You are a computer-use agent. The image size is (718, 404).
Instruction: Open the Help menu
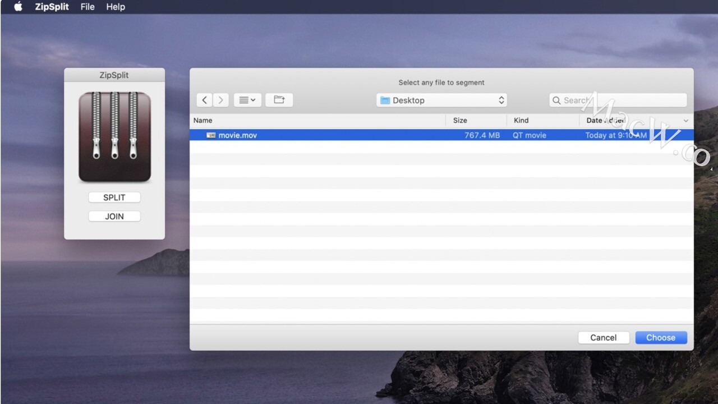coord(116,7)
